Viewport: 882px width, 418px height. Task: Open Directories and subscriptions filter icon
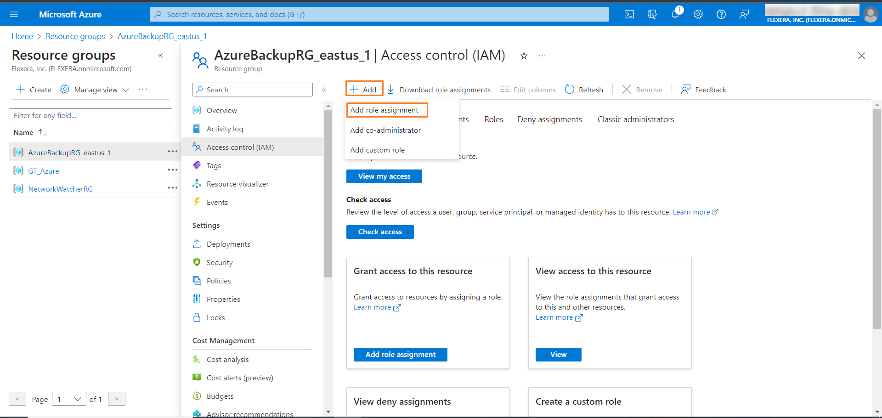[x=652, y=14]
